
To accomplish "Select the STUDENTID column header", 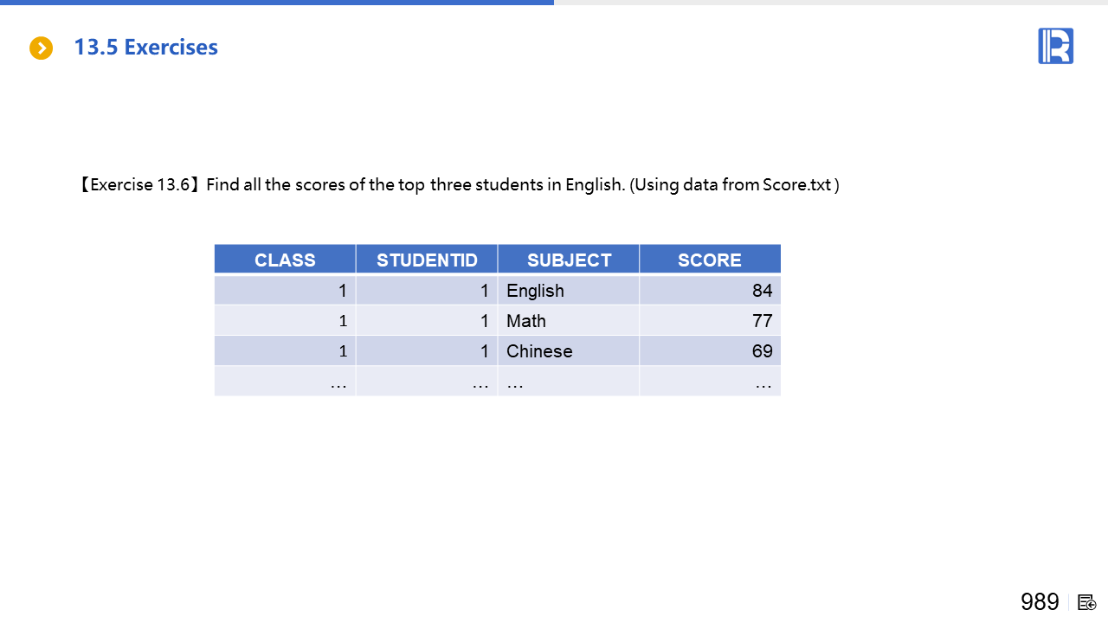I will click(x=427, y=260).
